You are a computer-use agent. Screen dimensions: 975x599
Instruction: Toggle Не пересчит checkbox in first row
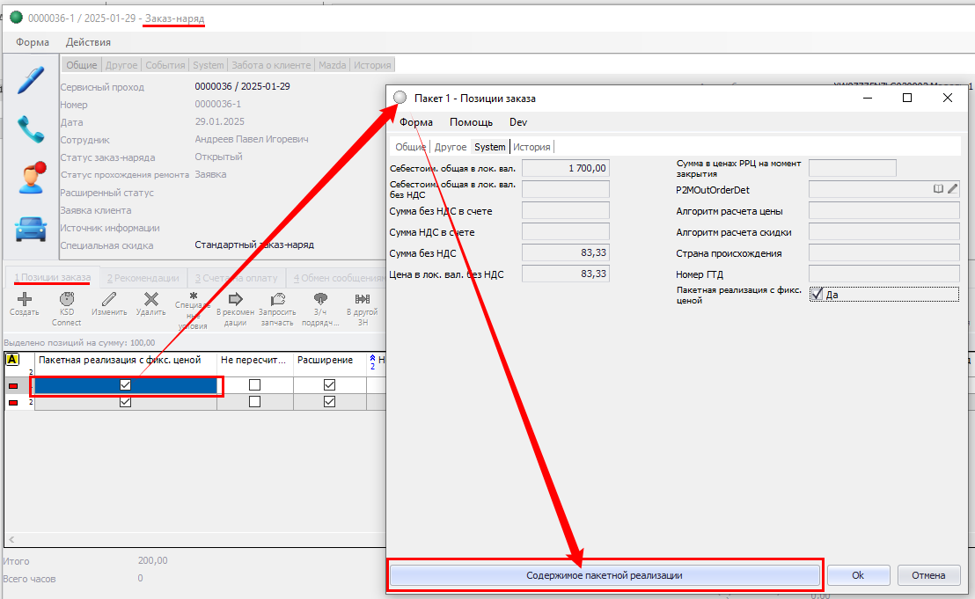[x=254, y=385]
